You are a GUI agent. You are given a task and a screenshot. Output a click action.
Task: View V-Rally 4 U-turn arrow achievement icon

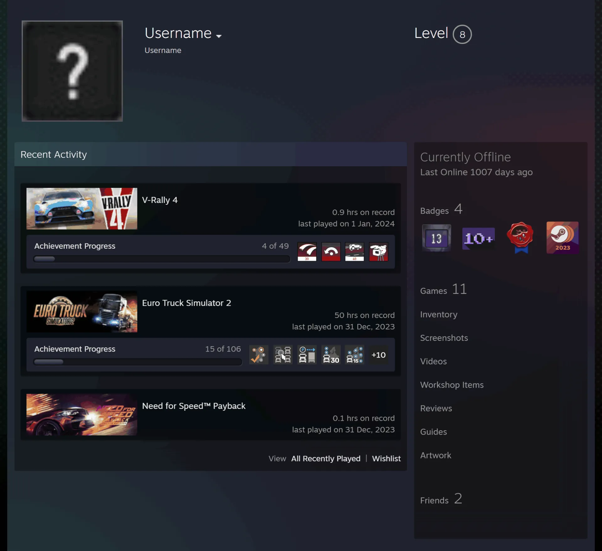coord(331,252)
